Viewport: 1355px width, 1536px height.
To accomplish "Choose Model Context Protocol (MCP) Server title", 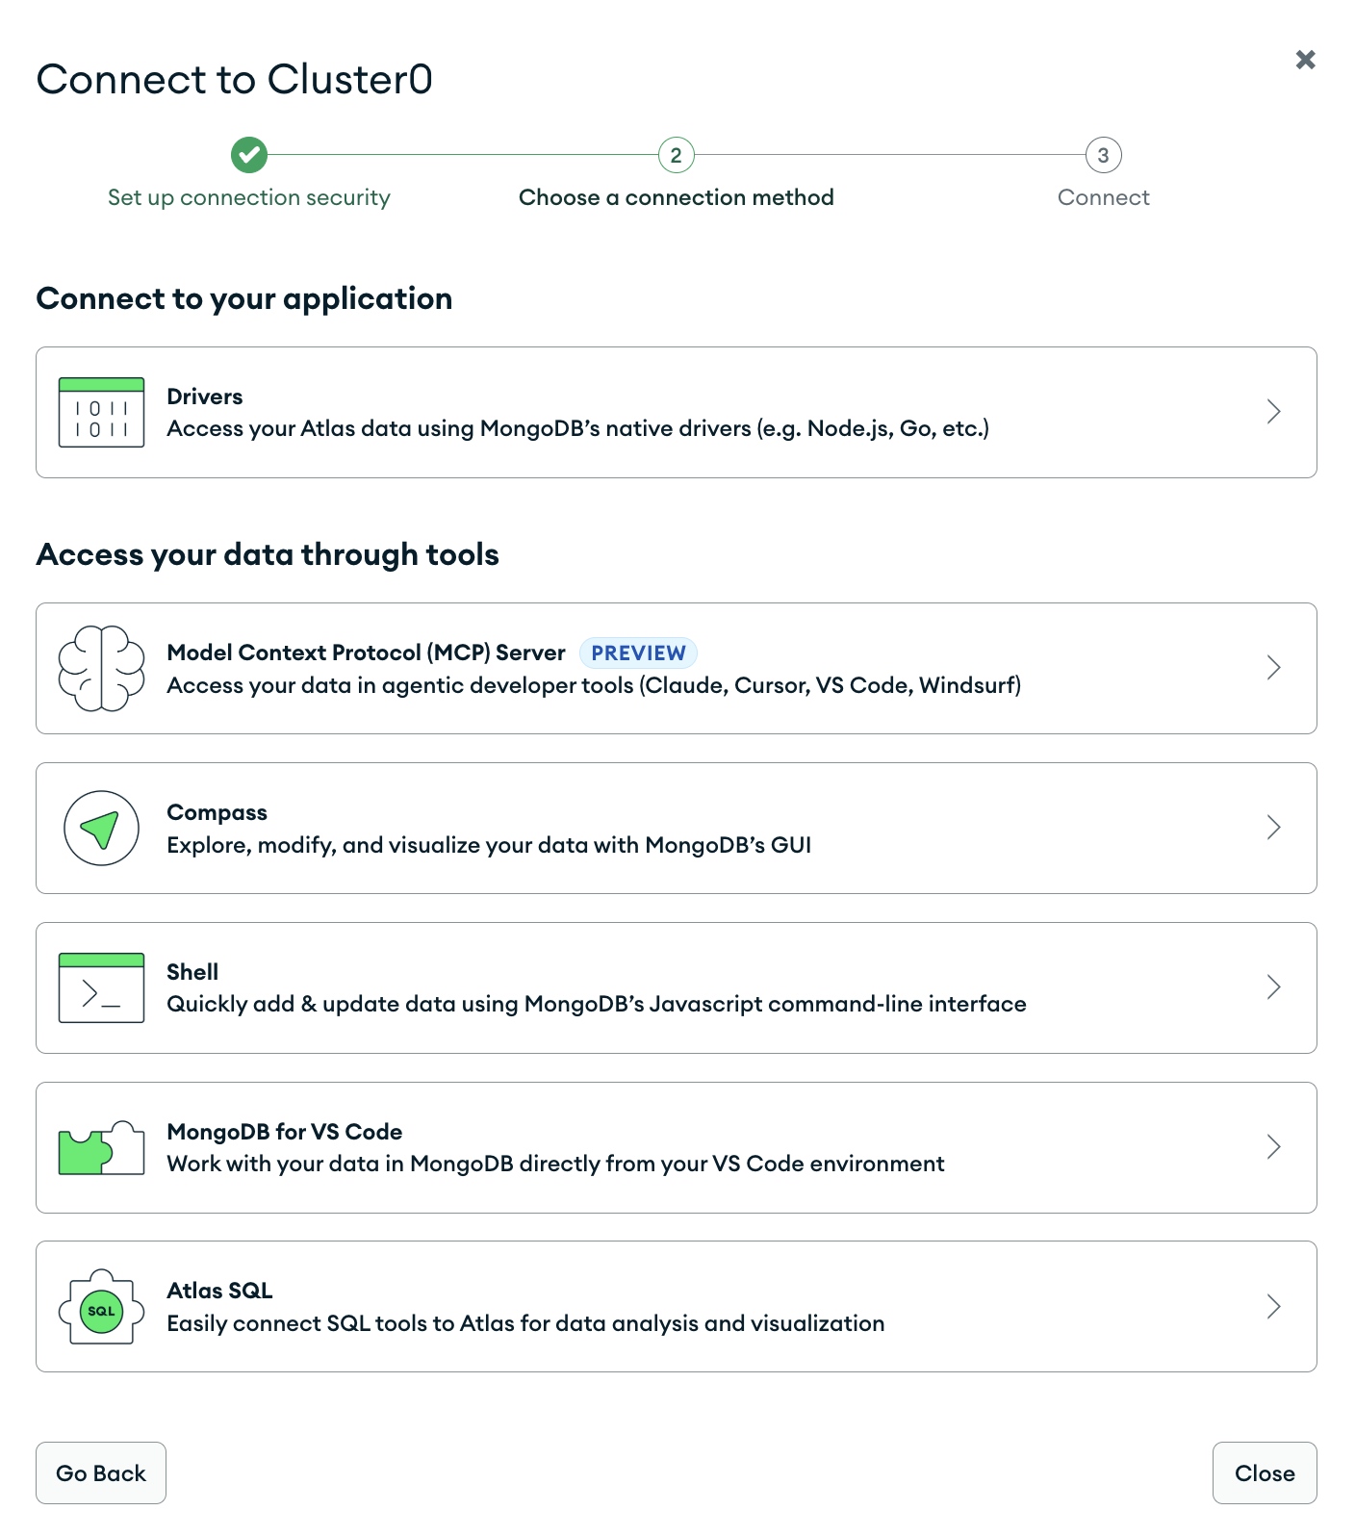I will [x=366, y=653].
